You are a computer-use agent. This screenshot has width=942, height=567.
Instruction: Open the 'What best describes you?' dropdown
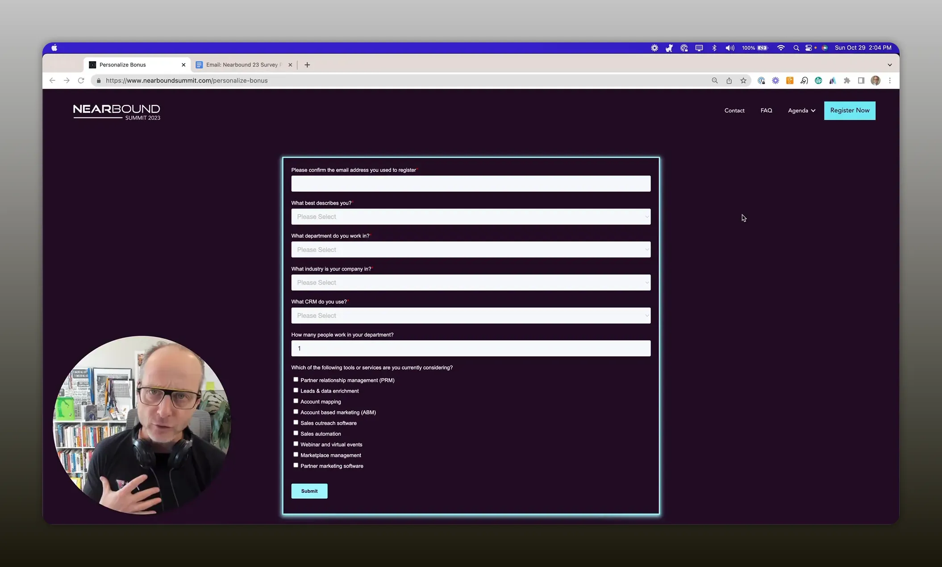(x=471, y=217)
